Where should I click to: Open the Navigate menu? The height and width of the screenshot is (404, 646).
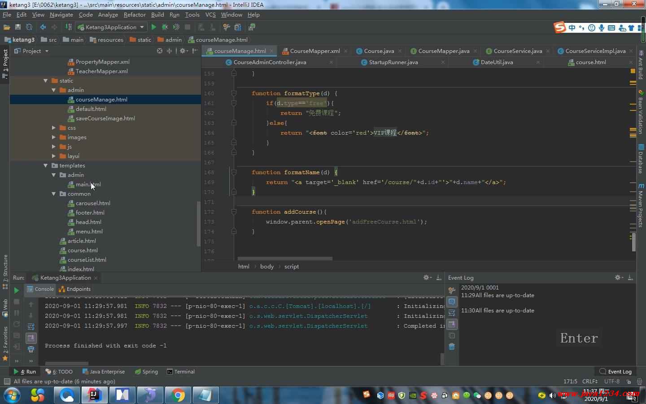61,15
